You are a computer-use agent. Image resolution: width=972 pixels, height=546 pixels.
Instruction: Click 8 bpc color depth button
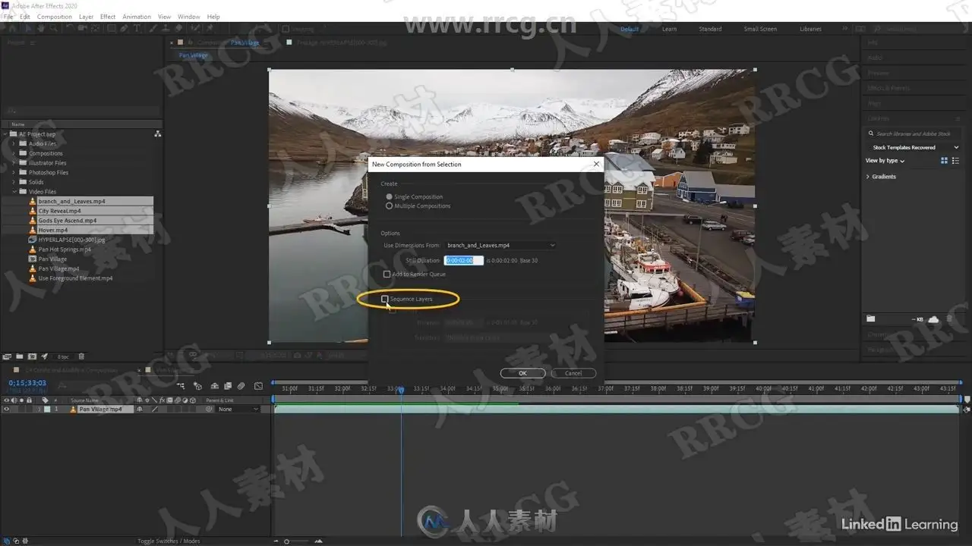(x=63, y=356)
